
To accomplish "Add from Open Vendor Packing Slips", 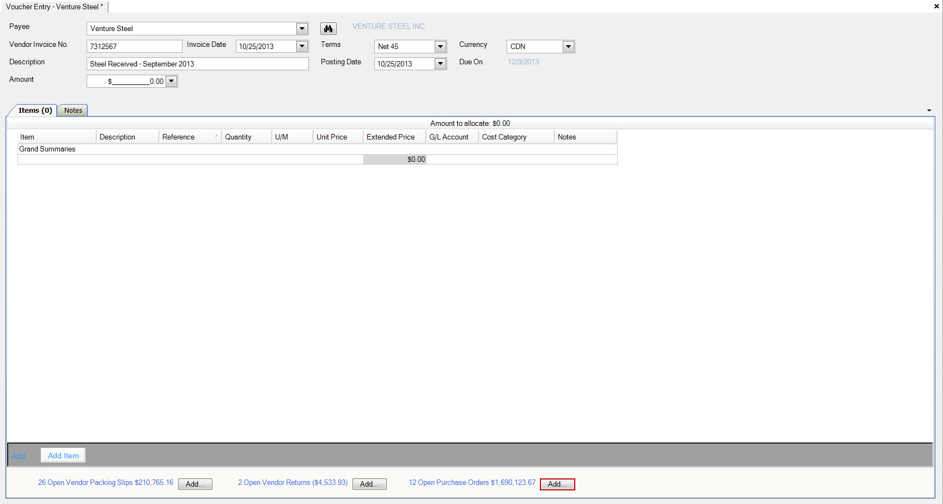I will pyautogui.click(x=195, y=484).
